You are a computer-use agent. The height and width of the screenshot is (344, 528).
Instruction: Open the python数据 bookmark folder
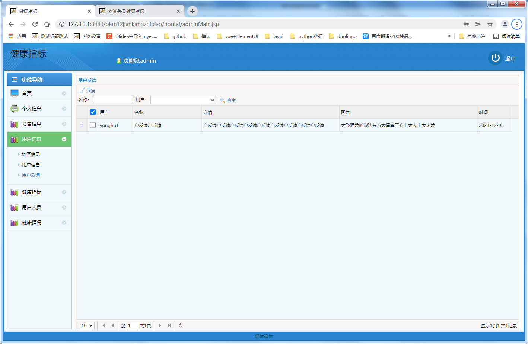(x=306, y=36)
